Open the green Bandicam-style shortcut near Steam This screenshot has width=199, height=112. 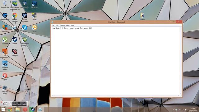[x=25, y=41]
